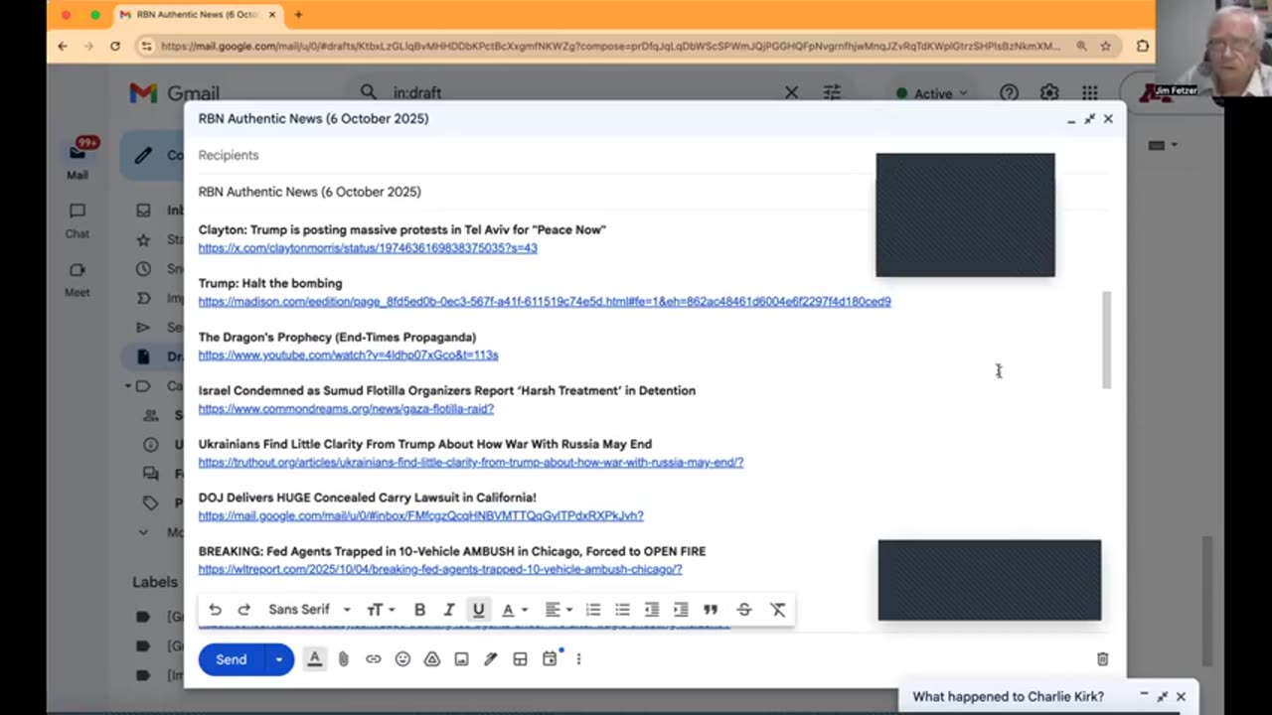Insert a signature with the pen icon
The image size is (1272, 715).
490,659
